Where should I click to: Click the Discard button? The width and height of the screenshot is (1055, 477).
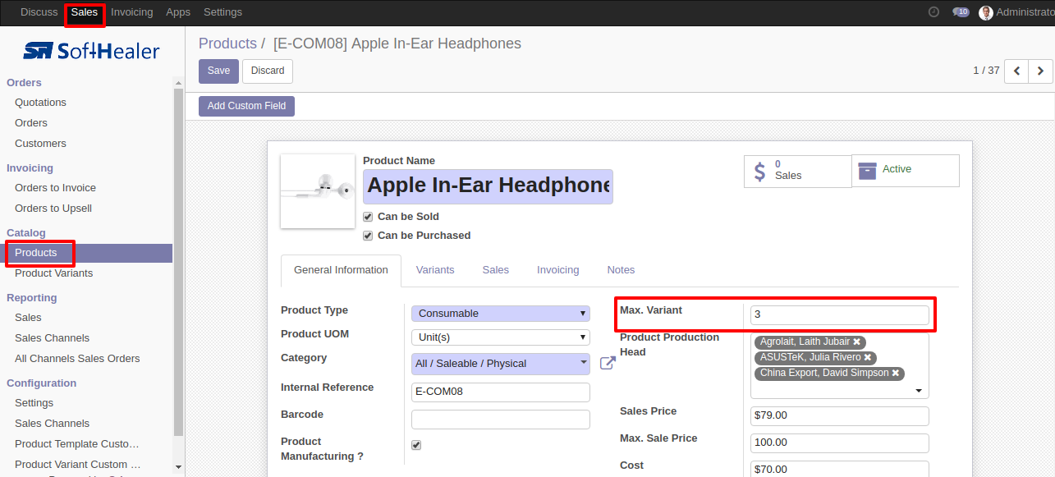(x=268, y=71)
